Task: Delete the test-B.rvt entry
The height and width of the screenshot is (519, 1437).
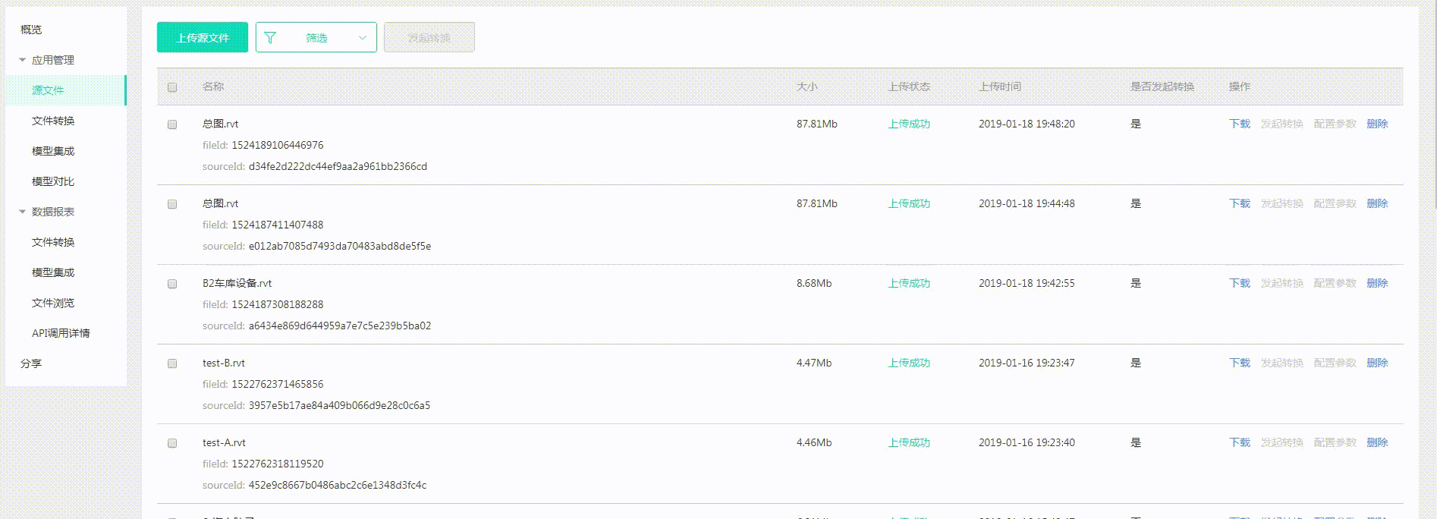Action: click(1377, 363)
